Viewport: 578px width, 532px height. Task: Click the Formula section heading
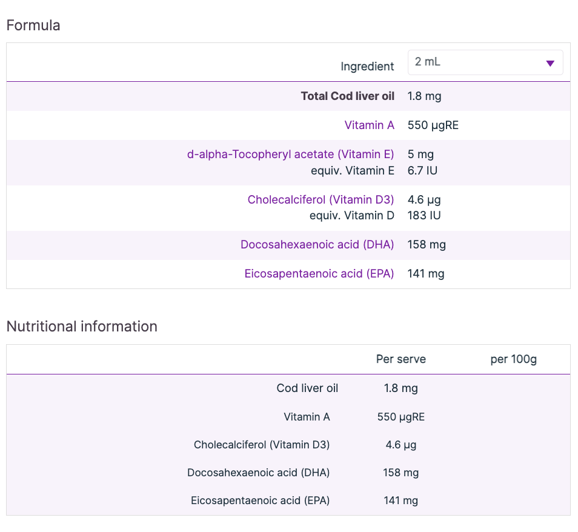click(33, 25)
